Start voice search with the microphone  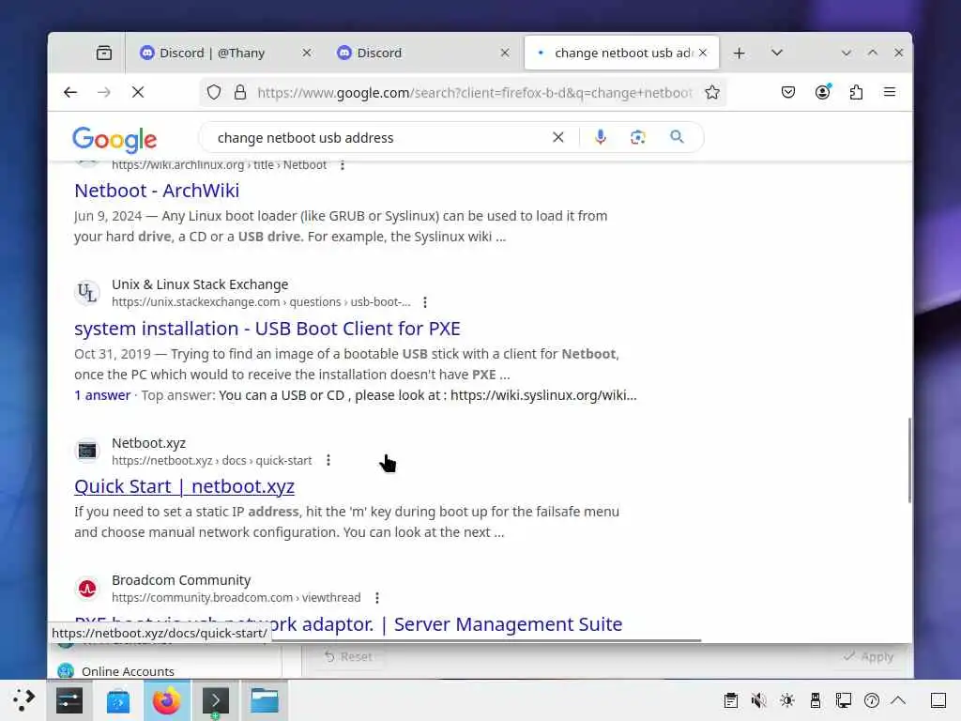(x=601, y=137)
